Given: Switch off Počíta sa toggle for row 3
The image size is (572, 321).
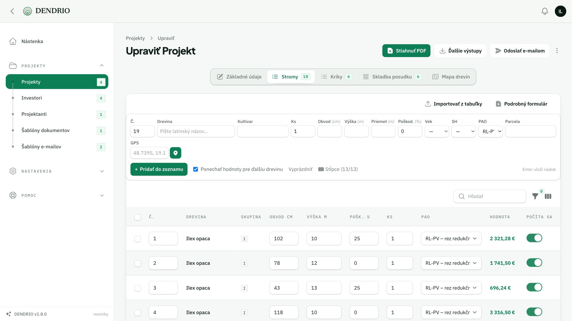Looking at the screenshot, I should click(534, 287).
